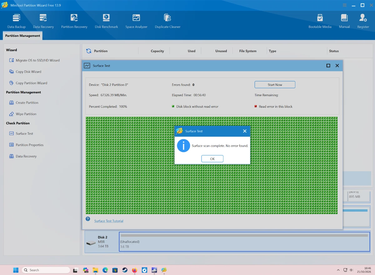Image resolution: width=375 pixels, height=275 pixels.
Task: Choose Copy Disk Wizard in the sidebar
Action: (x=25, y=72)
